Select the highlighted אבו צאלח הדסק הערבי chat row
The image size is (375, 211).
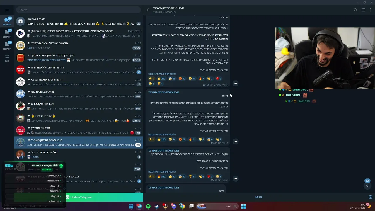(79, 142)
